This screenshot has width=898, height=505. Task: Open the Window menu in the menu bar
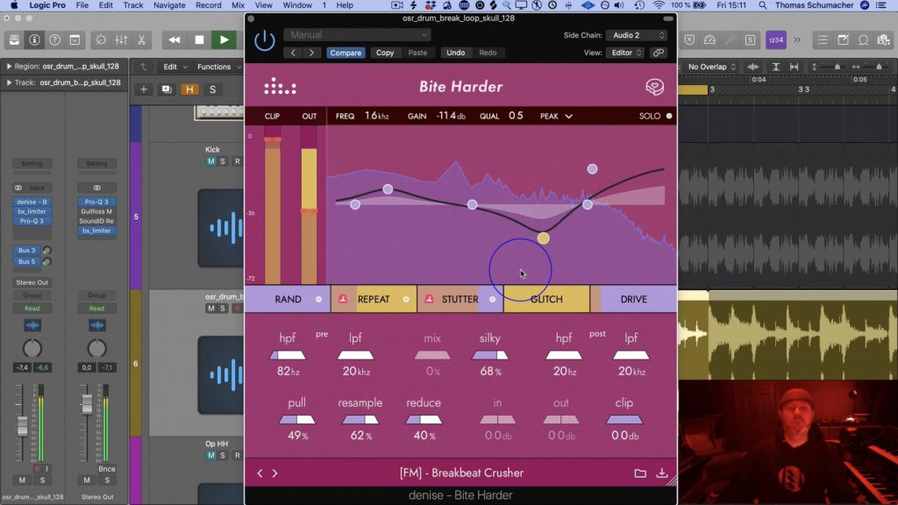[x=298, y=5]
